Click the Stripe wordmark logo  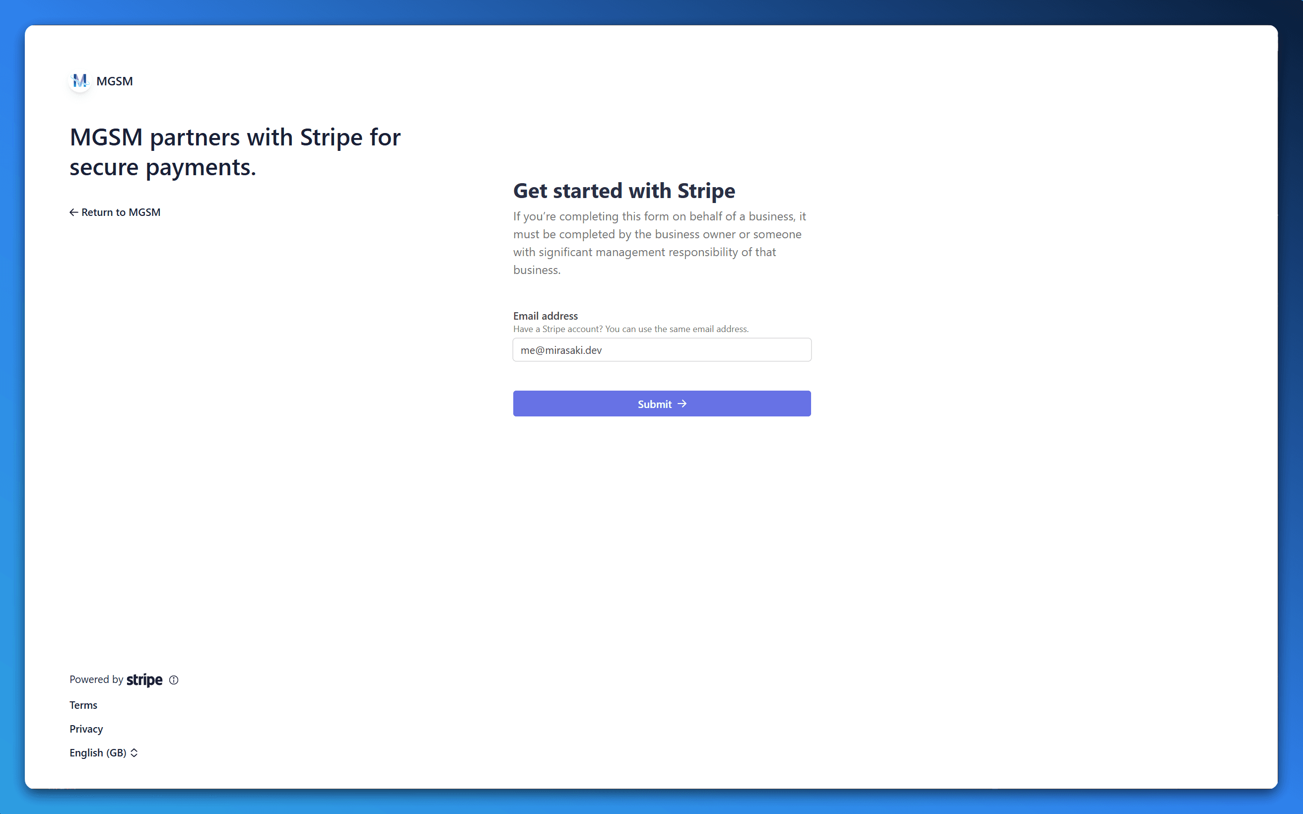144,680
